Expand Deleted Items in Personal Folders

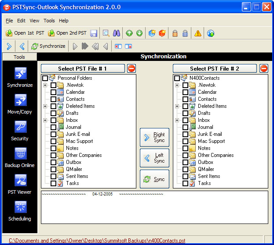click(x=45, y=106)
